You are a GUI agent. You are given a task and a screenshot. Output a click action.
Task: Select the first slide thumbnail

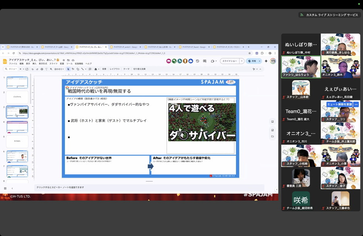17,82
